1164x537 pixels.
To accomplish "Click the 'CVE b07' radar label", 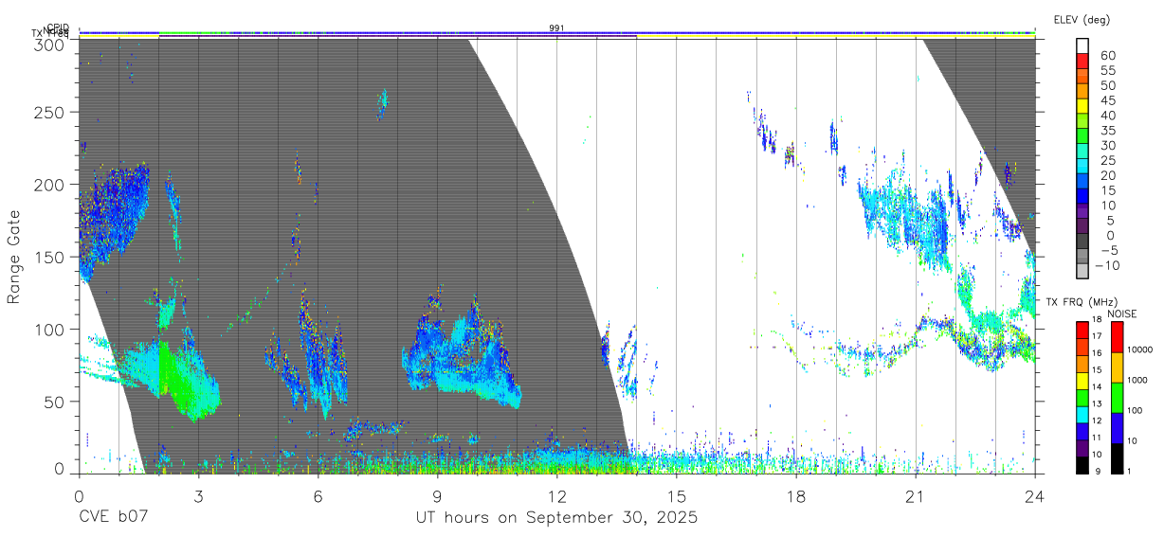I will click(113, 517).
